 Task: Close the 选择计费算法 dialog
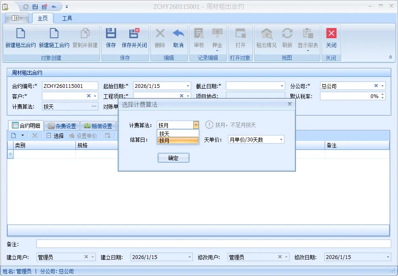point(289,104)
